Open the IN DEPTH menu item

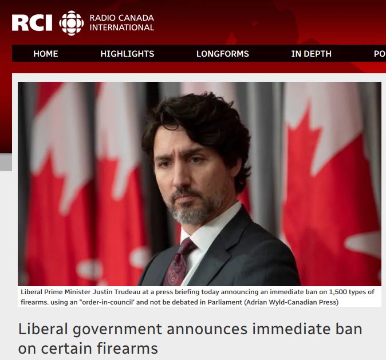(x=311, y=54)
